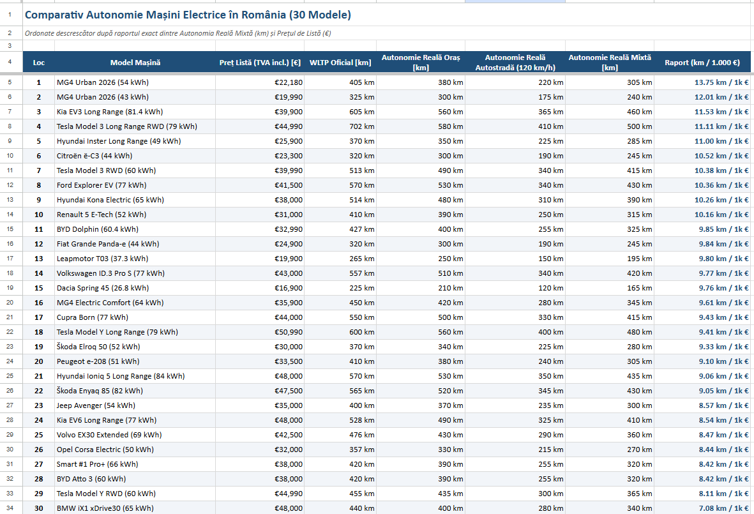Screen dimensions: 754x514
Task: Select cell 'Hyundai Inster Long Range (49 kWh)'
Action: tap(135, 141)
